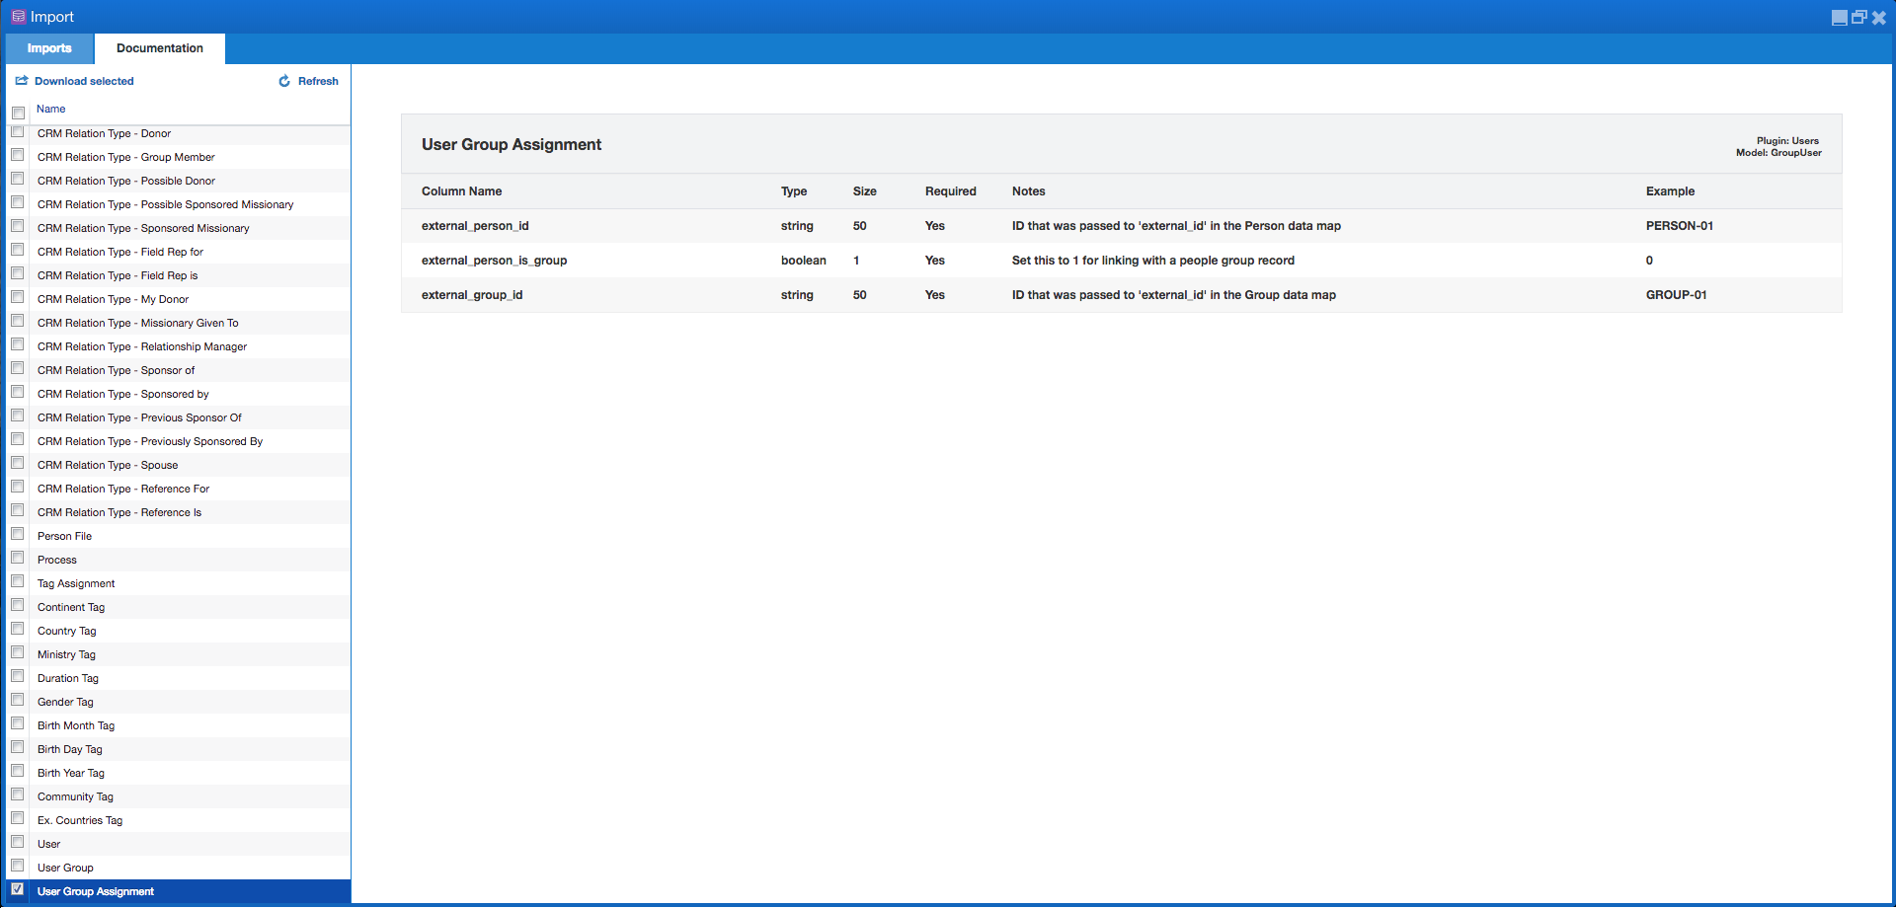Tick the checkbox for Person File
This screenshot has width=1896, height=908.
[18, 534]
